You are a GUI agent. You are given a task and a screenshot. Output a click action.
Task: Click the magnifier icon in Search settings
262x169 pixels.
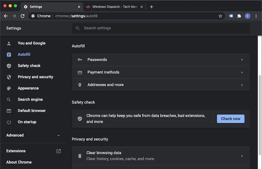[78, 28]
